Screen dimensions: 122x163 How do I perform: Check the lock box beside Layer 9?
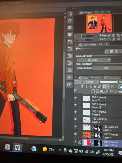click(x=80, y=112)
